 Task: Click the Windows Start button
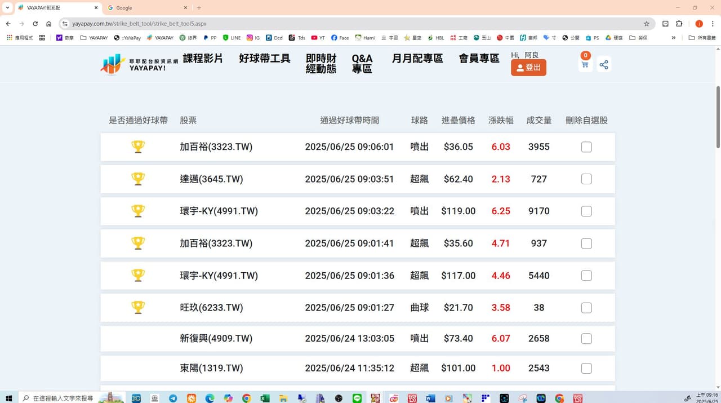[8, 398]
